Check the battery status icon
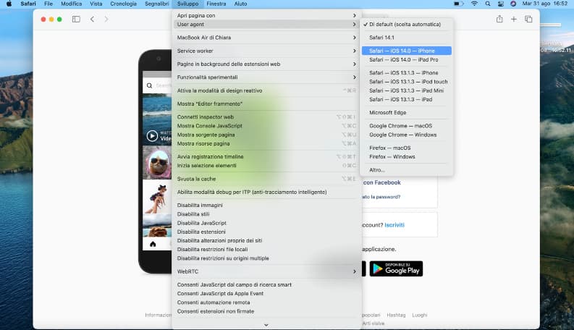574x330 pixels. coord(458,4)
